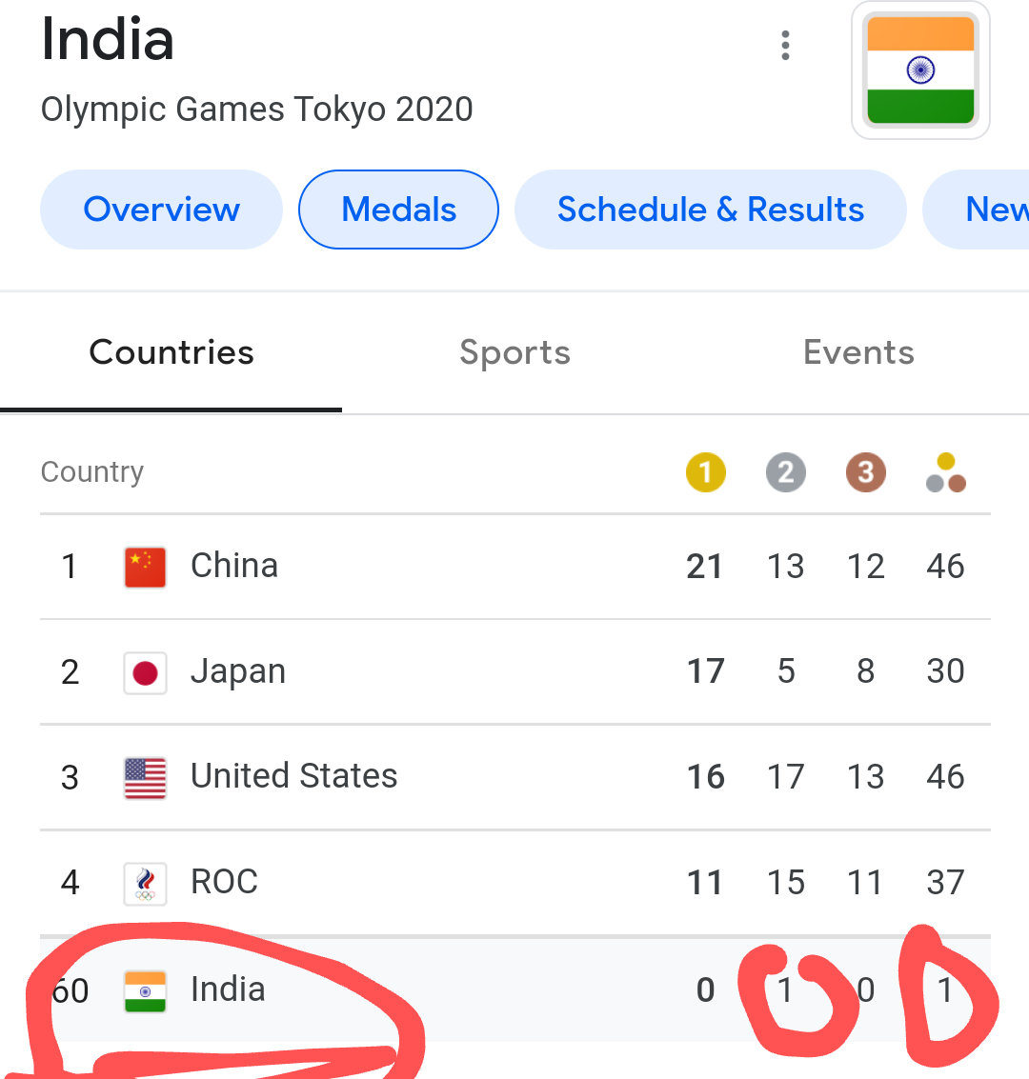Open the Overview chip
Screen dimensions: 1029x1079
click(161, 210)
